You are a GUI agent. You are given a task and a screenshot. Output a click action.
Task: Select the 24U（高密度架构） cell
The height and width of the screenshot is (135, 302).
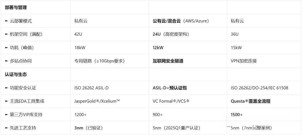(x=171, y=34)
